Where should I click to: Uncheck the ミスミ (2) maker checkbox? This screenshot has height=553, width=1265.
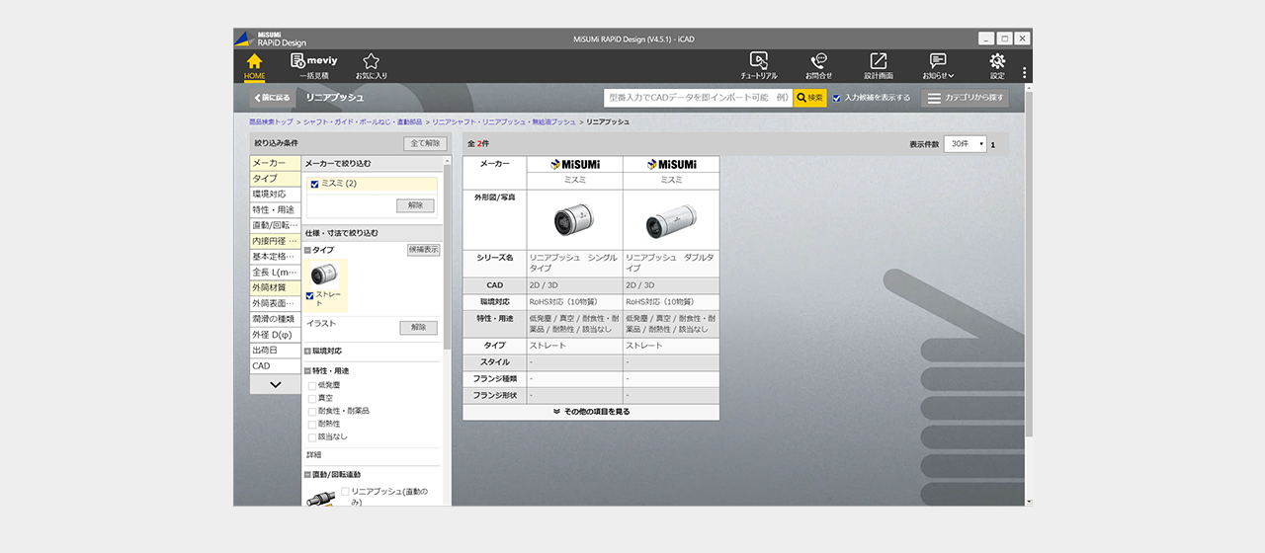[314, 184]
